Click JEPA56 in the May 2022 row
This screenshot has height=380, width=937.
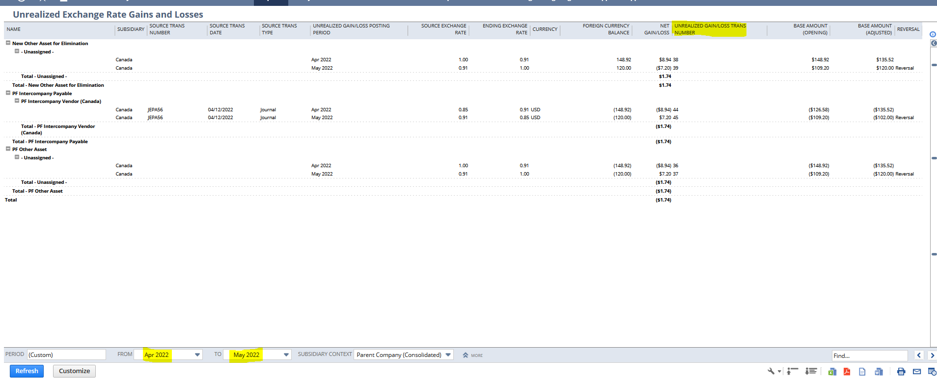(x=155, y=118)
